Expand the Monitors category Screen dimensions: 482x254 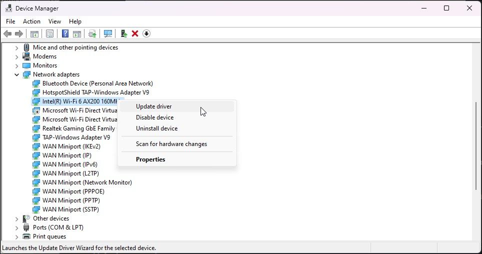coord(16,66)
